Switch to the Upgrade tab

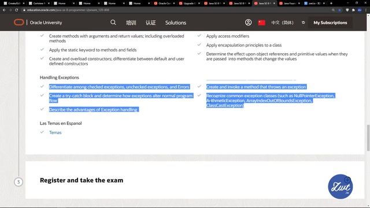[189, 3]
